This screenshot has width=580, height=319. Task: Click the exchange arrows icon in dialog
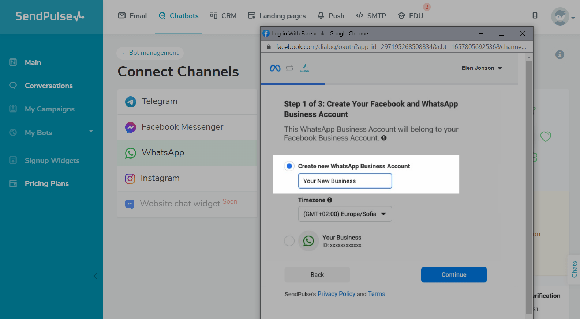[289, 68]
